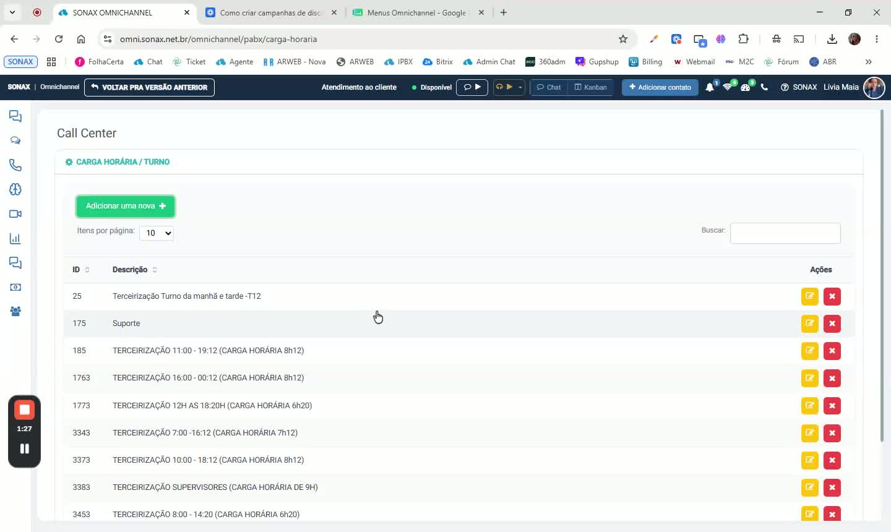Click Adicionar uma nova button

126,206
